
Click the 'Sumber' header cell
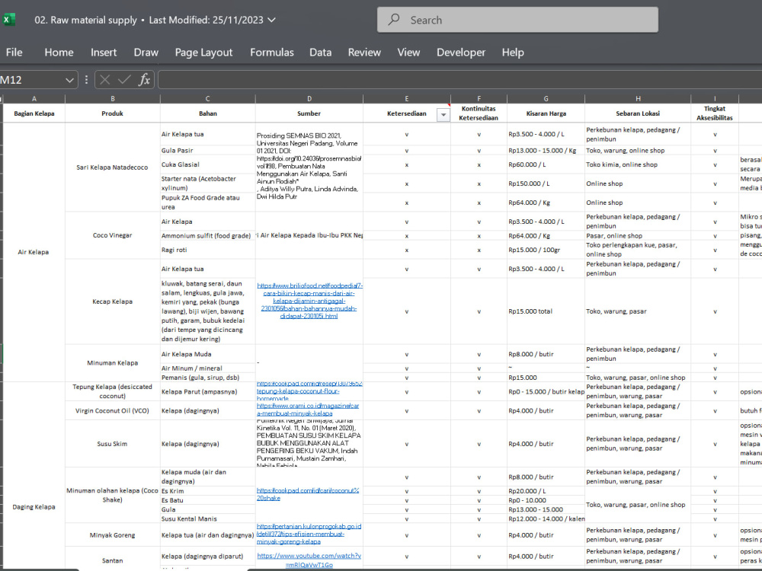point(309,113)
